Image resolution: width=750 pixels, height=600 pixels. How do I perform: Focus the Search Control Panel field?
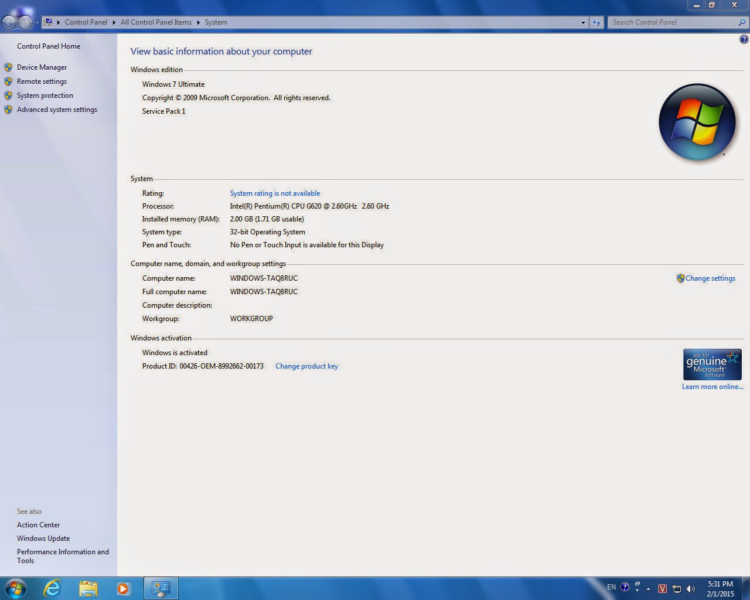673,22
